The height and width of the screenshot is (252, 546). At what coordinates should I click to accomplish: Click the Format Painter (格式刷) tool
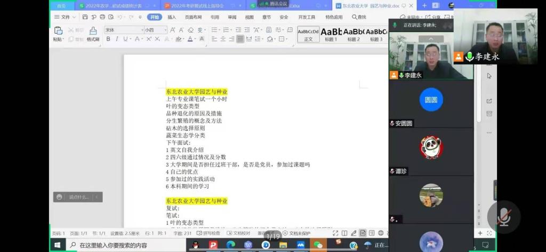click(93, 34)
